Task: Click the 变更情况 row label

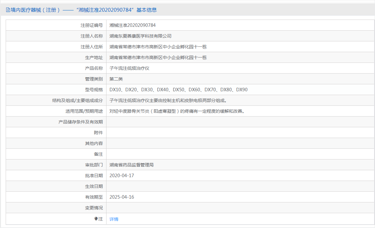Action: coord(94,208)
